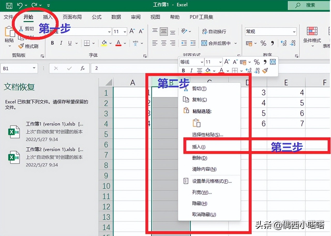Choose 插入(I) from the context menu

(x=199, y=146)
